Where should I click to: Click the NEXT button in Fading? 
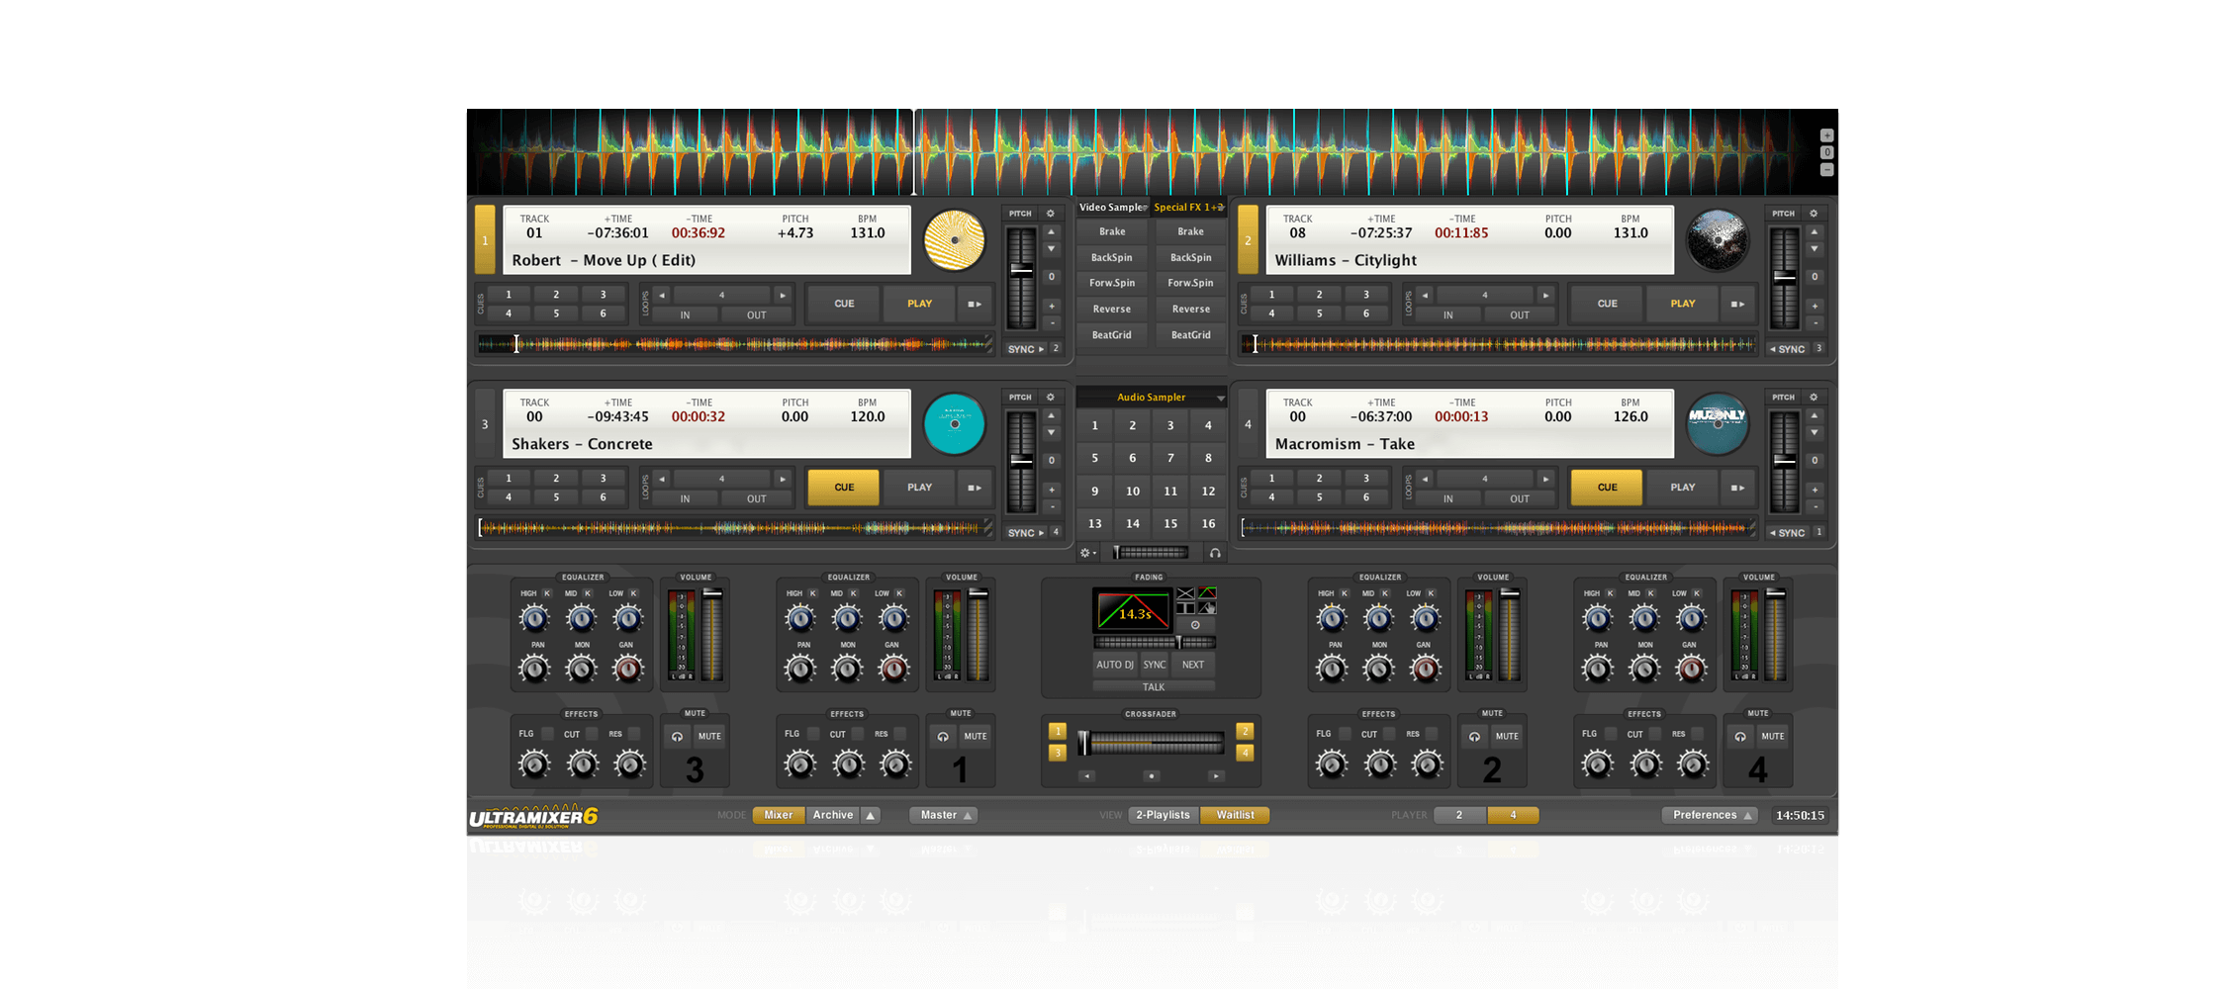(1193, 666)
